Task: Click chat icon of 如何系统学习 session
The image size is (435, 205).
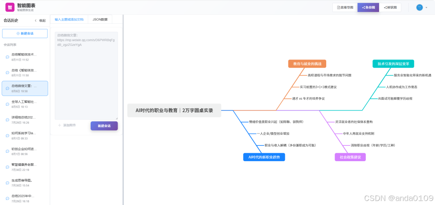Action: pyautogui.click(x=8, y=135)
